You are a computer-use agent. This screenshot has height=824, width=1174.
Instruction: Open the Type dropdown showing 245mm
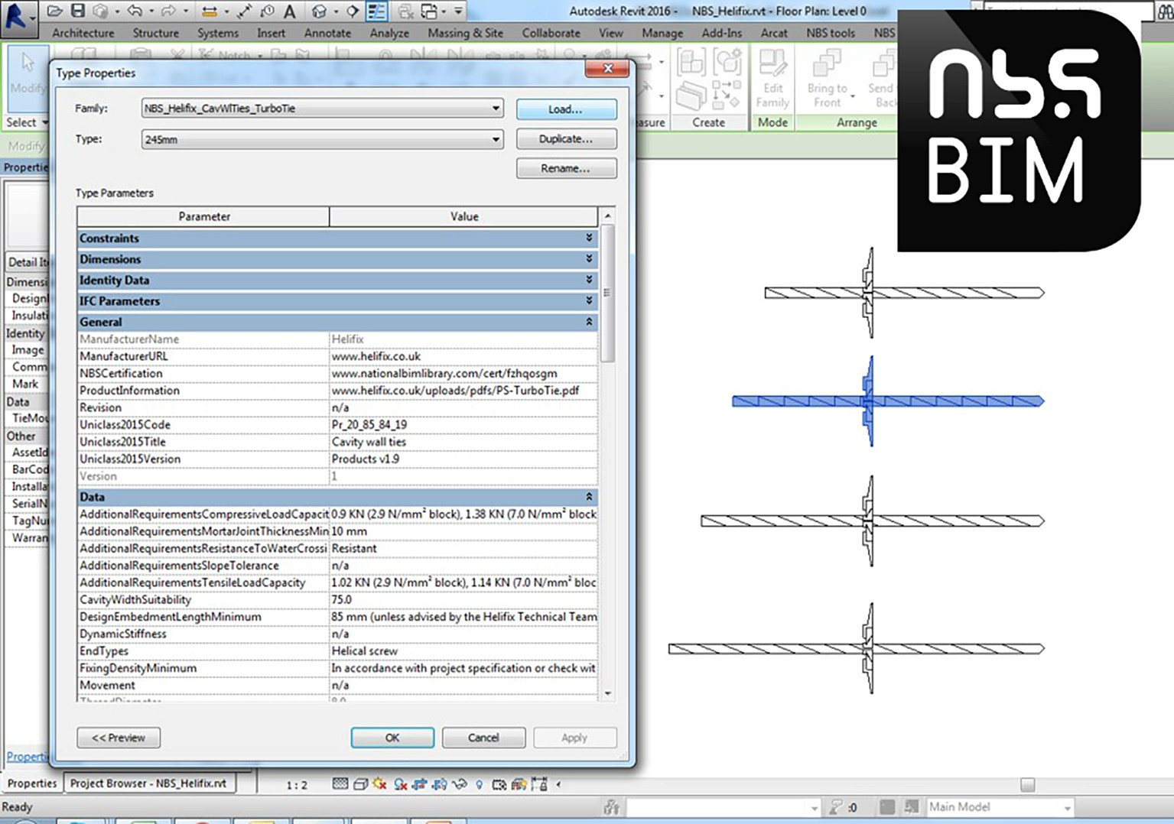[x=496, y=140]
